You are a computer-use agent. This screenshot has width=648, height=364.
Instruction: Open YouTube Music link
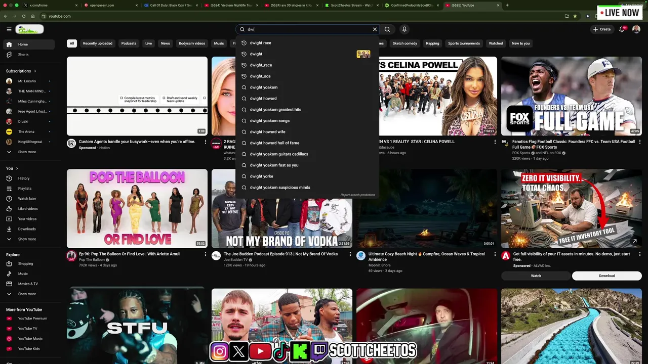(29, 339)
